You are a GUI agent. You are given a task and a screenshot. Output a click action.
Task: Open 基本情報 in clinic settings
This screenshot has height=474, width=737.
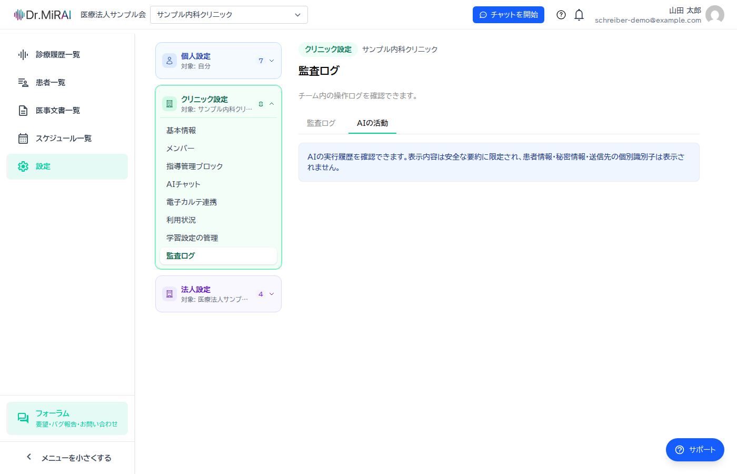[x=218, y=131]
